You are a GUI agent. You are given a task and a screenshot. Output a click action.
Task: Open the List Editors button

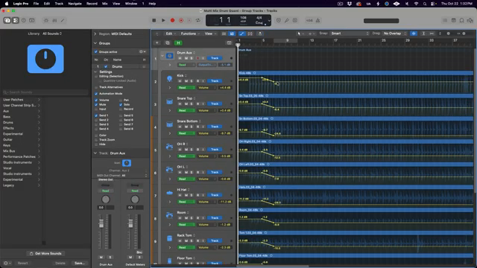[x=445, y=20]
